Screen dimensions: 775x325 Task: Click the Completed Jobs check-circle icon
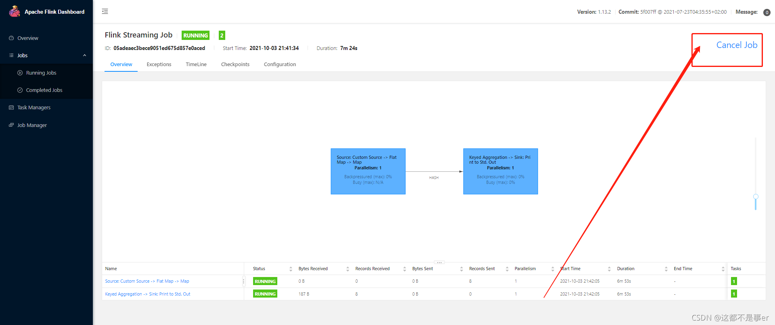pos(20,90)
